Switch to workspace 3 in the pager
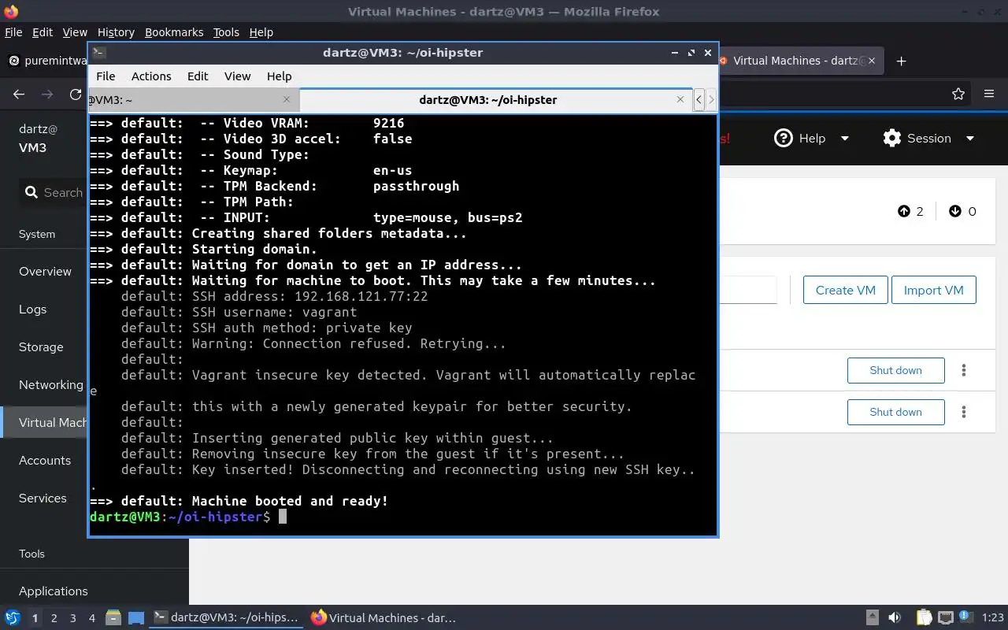This screenshot has height=630, width=1008. (73, 618)
